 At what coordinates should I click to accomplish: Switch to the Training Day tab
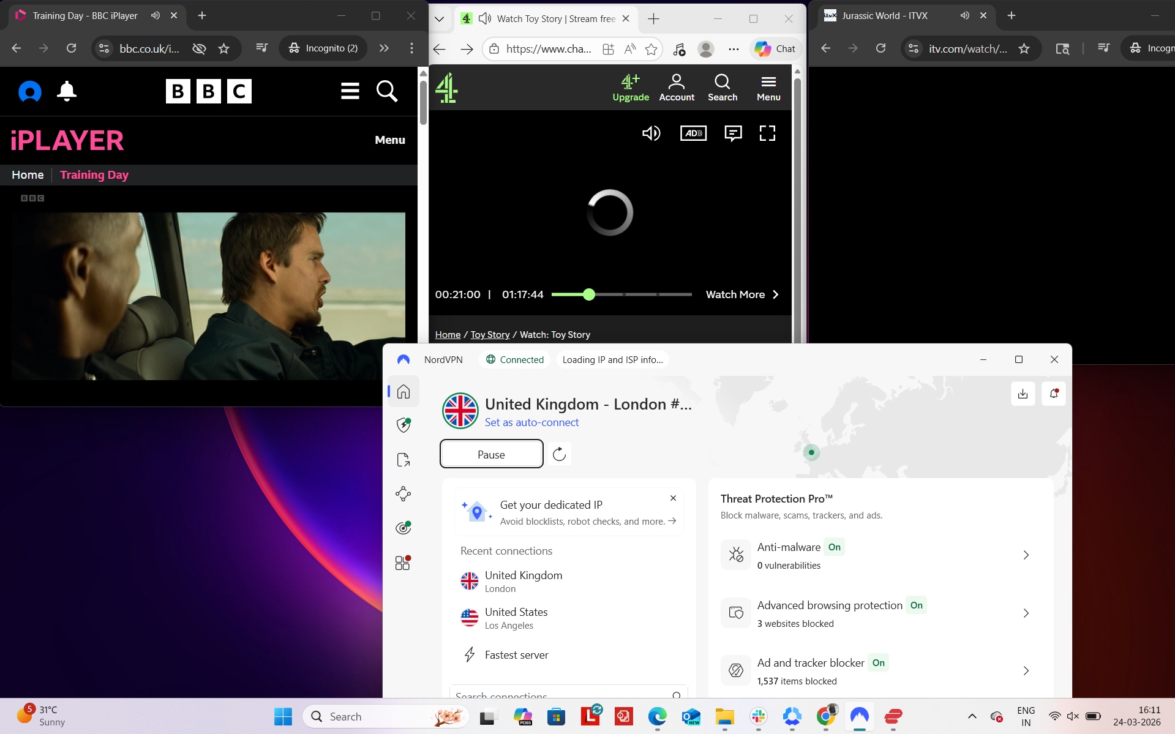86,16
